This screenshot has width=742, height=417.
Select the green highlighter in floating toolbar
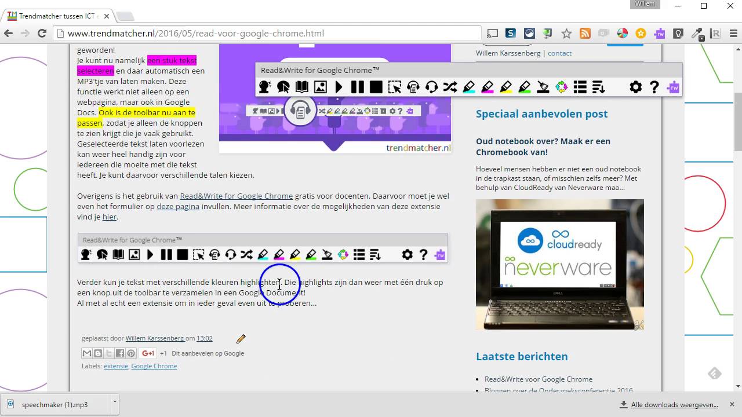[524, 87]
